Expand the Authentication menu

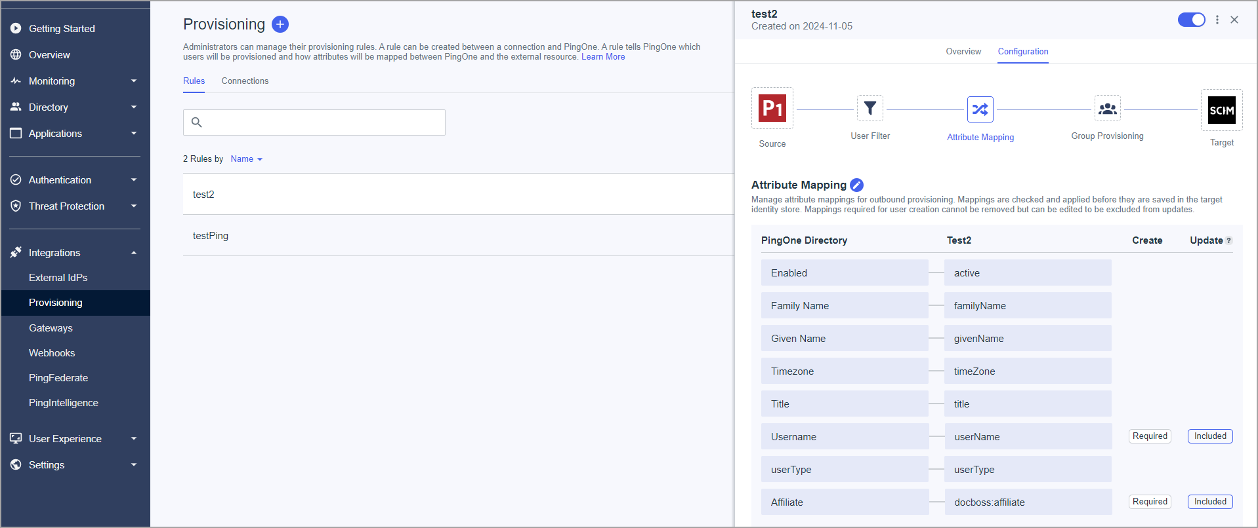click(134, 179)
